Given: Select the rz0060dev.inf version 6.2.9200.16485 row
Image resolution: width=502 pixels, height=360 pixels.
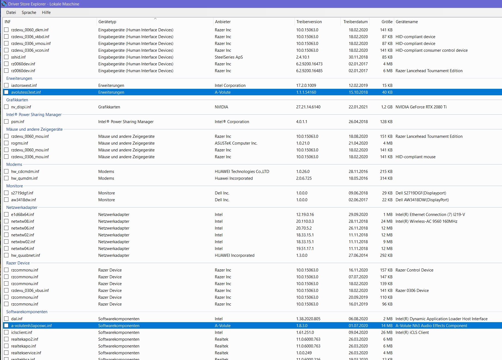Looking at the screenshot, I should [x=252, y=71].
